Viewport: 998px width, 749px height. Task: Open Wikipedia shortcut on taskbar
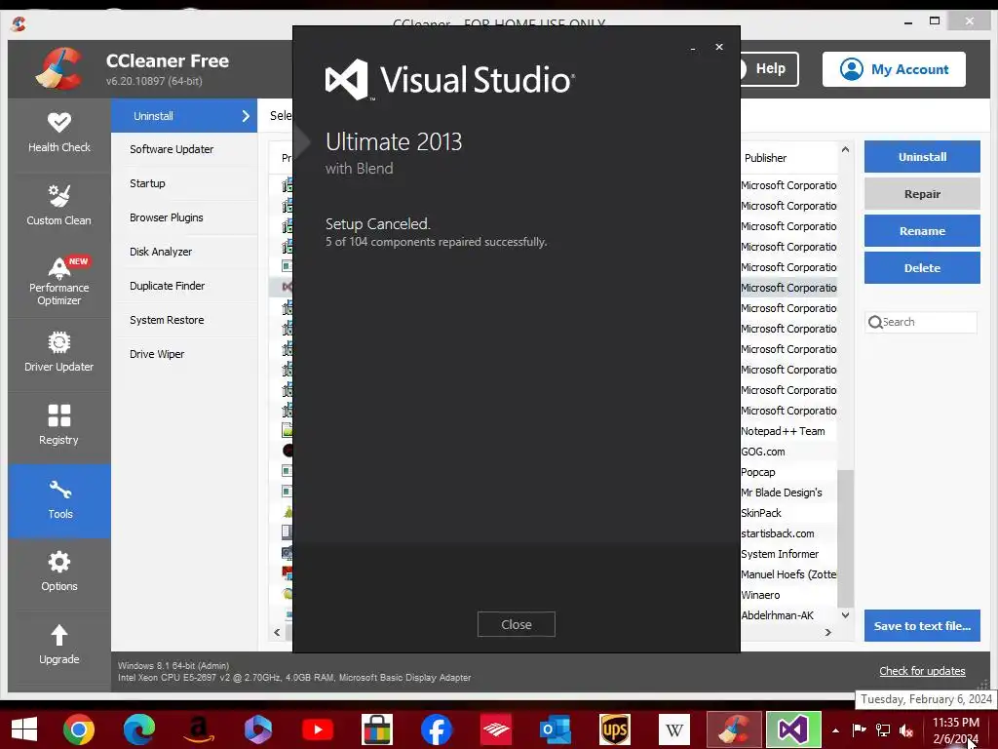pyautogui.click(x=674, y=729)
